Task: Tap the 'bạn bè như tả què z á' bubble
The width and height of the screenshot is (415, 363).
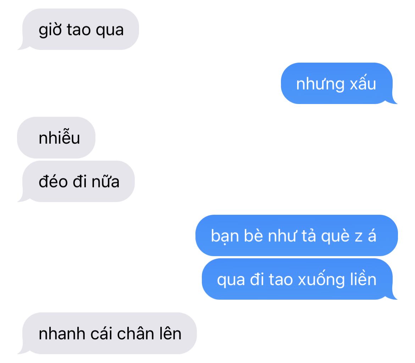Action: [x=297, y=235]
